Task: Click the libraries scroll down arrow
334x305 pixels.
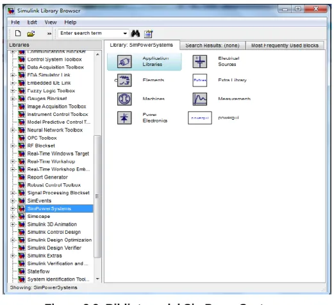Action: 97,279
